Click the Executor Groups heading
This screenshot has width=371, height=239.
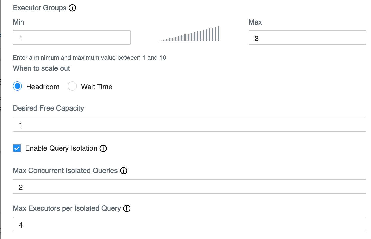pyautogui.click(x=40, y=8)
